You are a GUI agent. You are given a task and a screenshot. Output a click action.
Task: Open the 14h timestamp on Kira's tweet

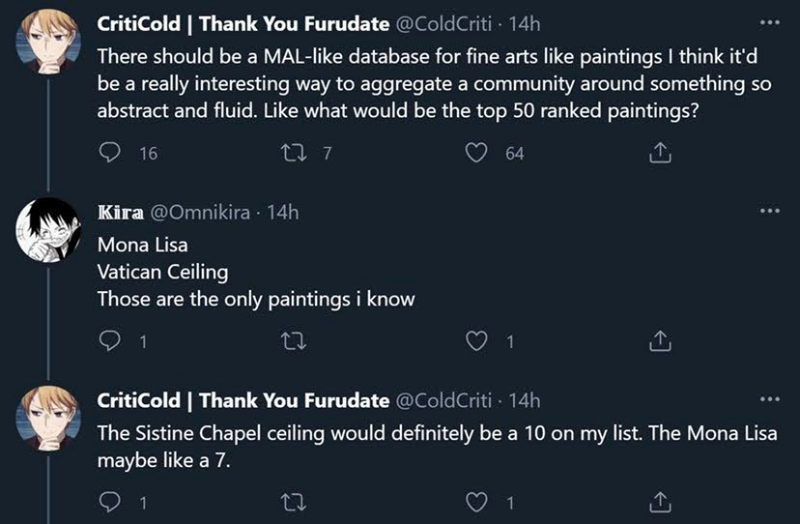pos(283,212)
